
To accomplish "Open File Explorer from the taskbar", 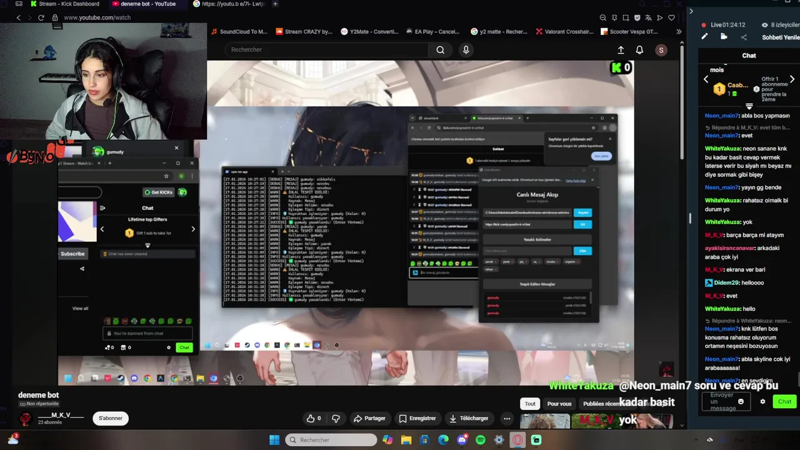I will 406,440.
